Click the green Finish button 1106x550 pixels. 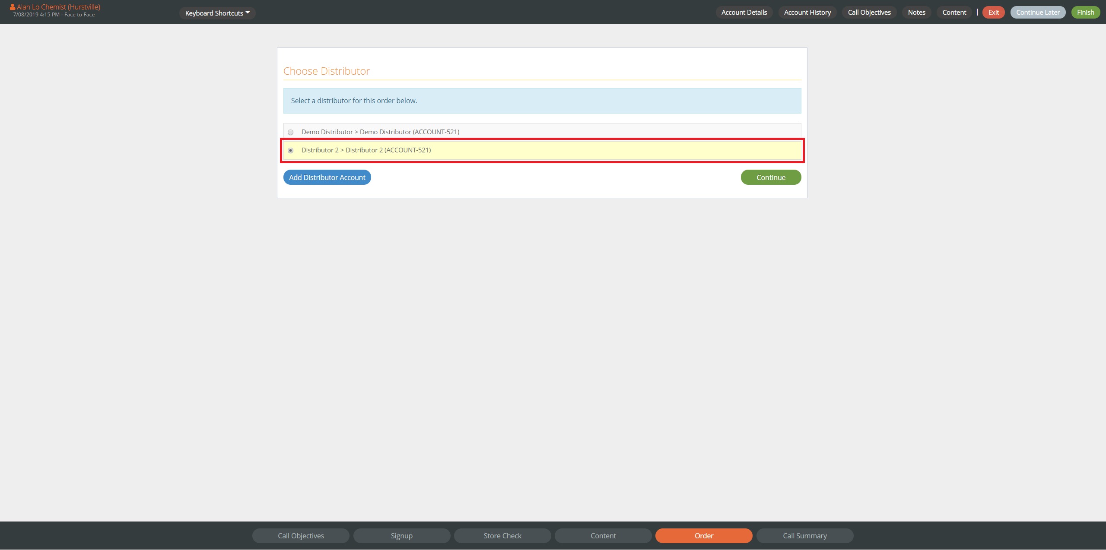[x=1085, y=13]
